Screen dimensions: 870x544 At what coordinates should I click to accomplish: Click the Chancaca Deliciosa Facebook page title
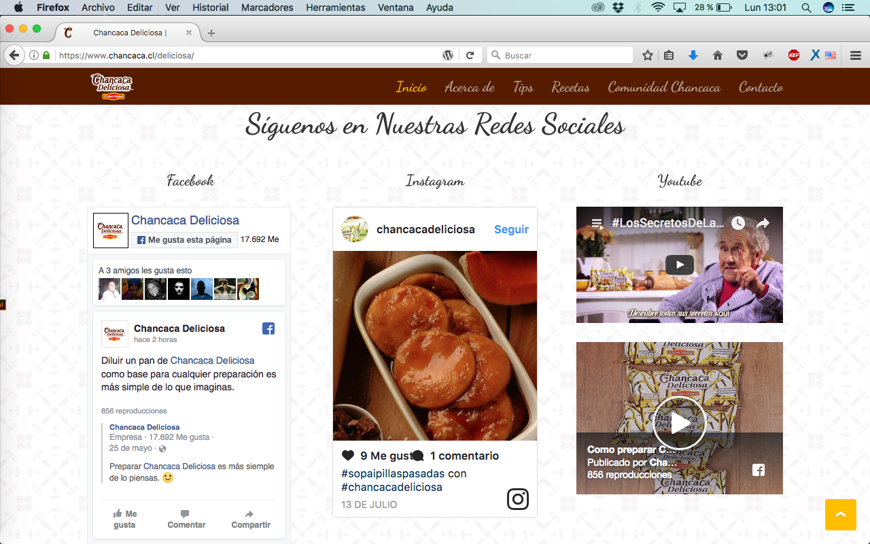[185, 220]
